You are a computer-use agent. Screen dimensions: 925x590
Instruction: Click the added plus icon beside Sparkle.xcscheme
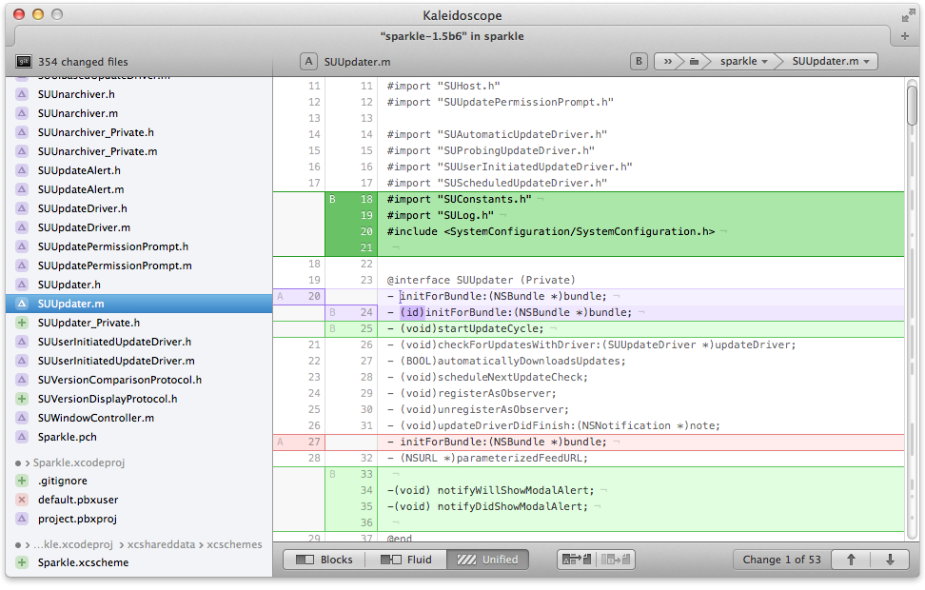pyautogui.click(x=22, y=562)
